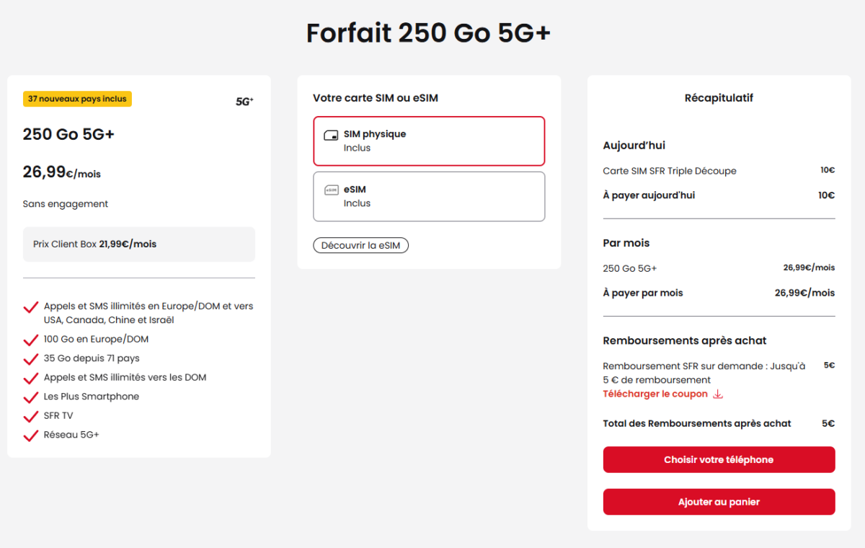
Task: Open the Télécharger le coupon link
Action: pyautogui.click(x=655, y=394)
